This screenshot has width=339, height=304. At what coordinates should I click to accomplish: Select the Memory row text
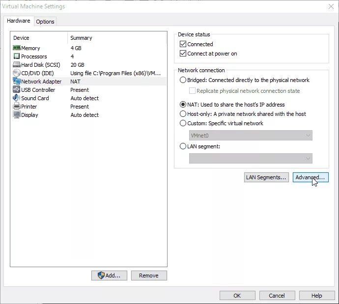pos(30,48)
